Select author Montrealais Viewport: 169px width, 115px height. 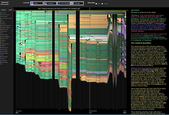(x=4, y=62)
